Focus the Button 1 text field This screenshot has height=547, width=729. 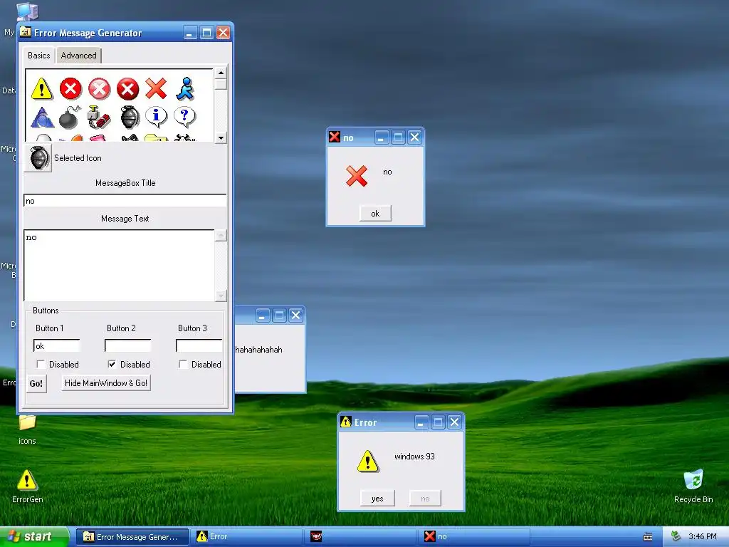pos(57,345)
